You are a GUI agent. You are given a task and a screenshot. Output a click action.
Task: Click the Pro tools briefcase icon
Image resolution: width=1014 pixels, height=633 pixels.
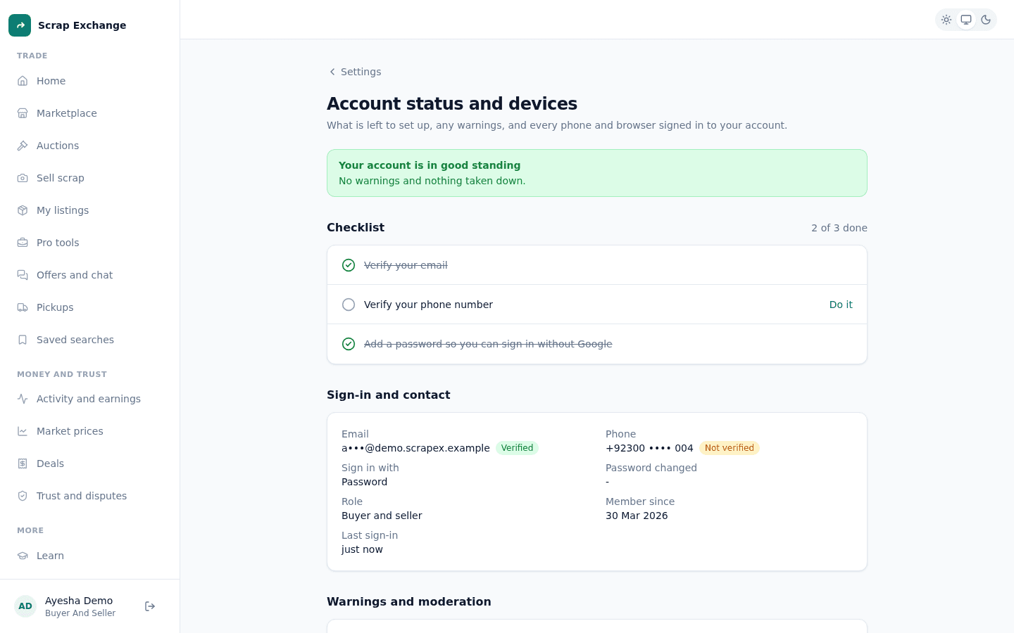coord(23,243)
